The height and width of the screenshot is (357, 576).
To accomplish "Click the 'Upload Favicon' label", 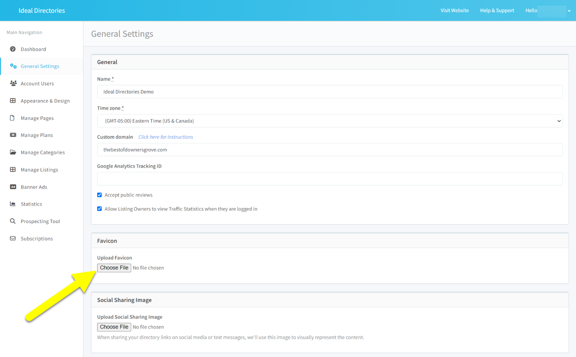I will coord(115,258).
